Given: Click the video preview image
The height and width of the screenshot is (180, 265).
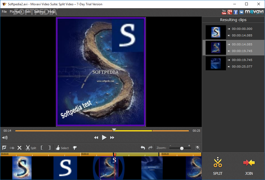Looking at the screenshot, I should 101,72.
